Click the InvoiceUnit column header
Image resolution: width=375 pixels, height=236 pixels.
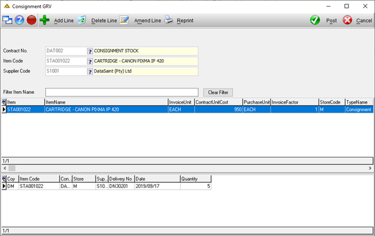[x=181, y=102]
